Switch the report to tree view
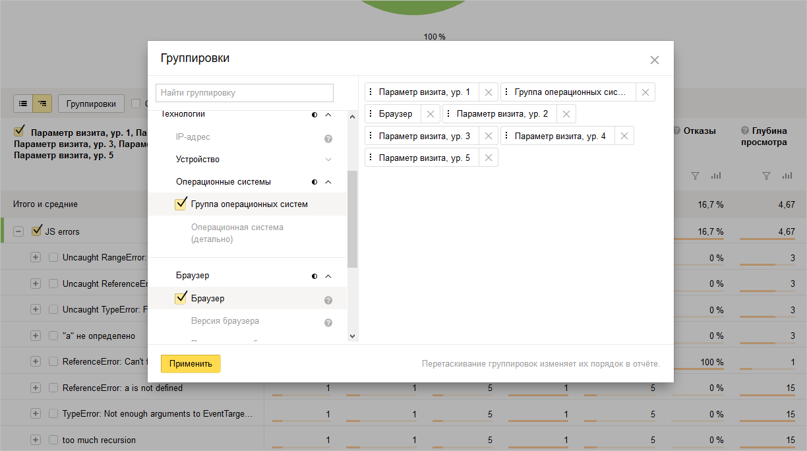The image size is (807, 451). 42,104
